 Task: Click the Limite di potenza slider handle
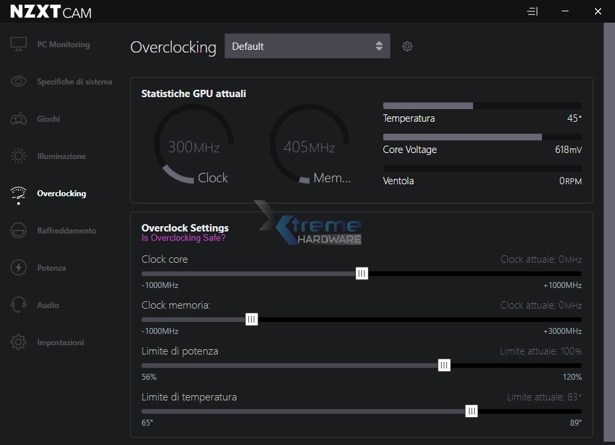click(444, 365)
